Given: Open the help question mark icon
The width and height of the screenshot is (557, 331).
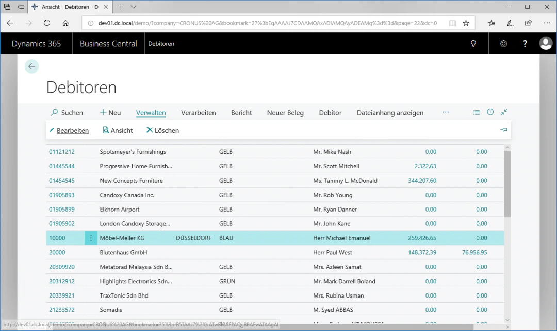Looking at the screenshot, I should pos(525,44).
